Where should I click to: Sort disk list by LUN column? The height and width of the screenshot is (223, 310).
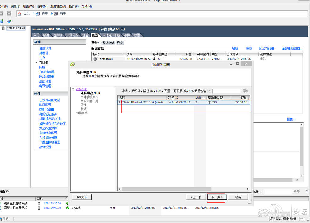coord(200,98)
